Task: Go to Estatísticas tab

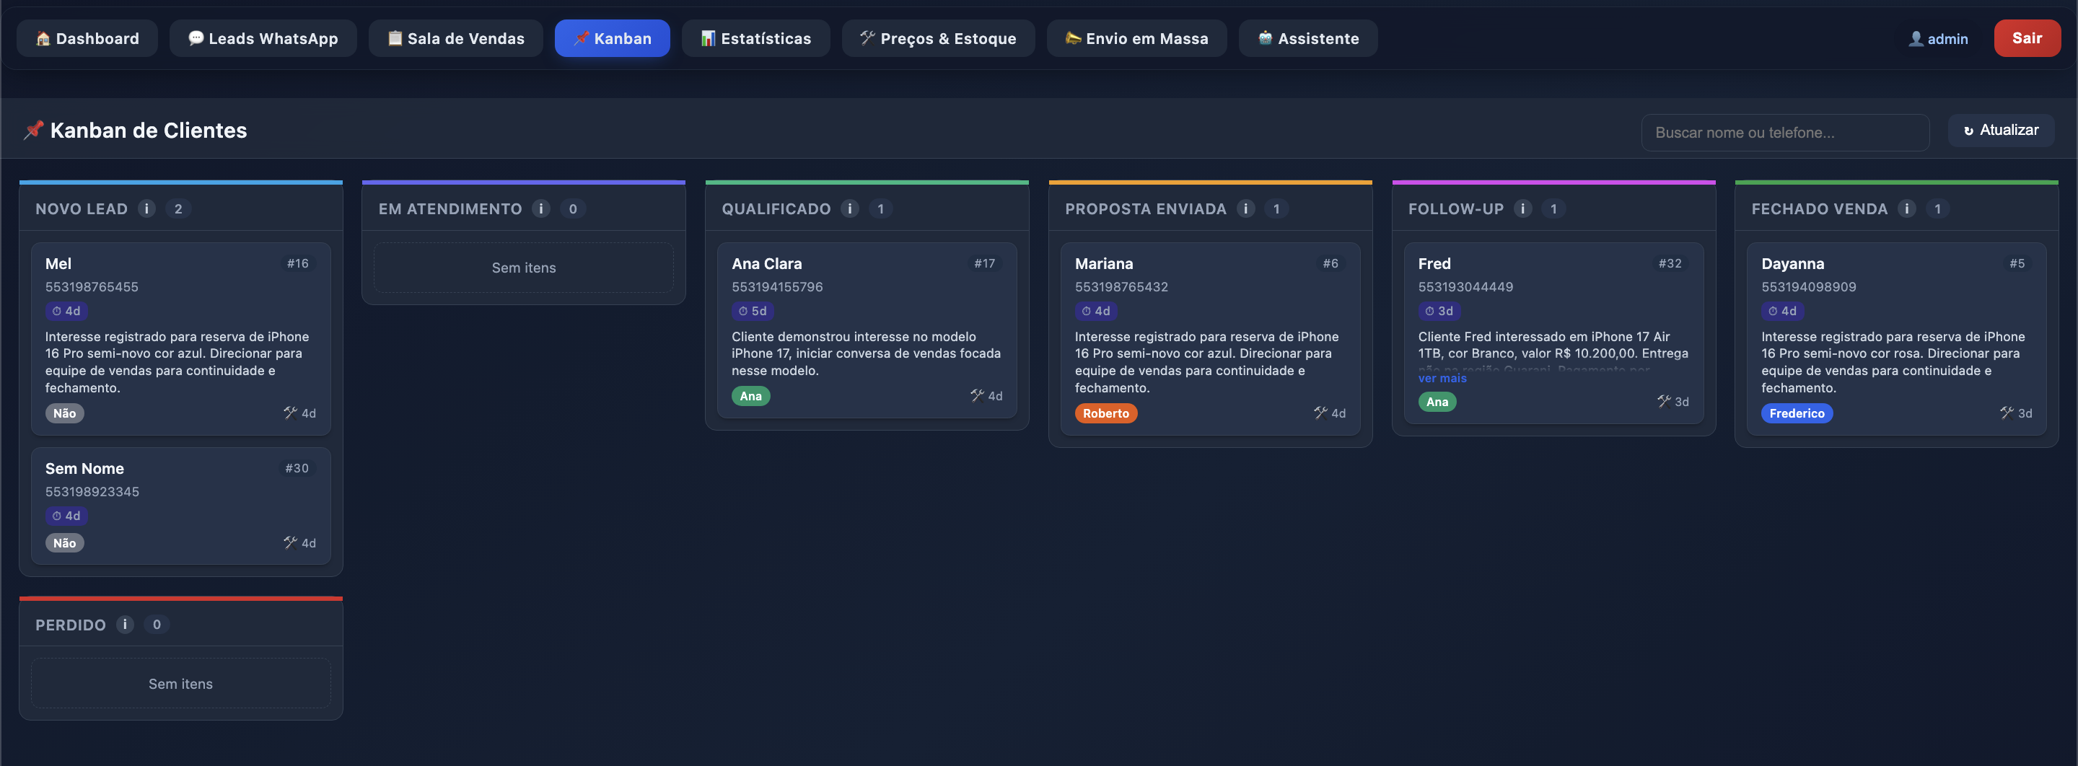Action: coord(756,39)
